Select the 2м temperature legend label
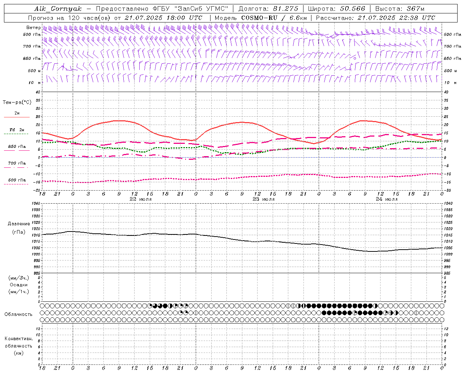 pyautogui.click(x=17, y=113)
